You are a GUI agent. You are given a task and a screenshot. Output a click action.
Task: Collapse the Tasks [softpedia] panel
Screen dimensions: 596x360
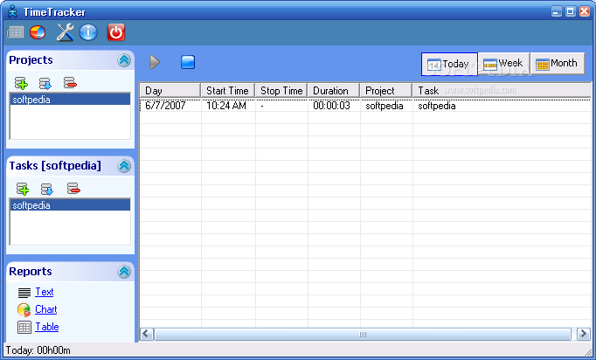[124, 166]
